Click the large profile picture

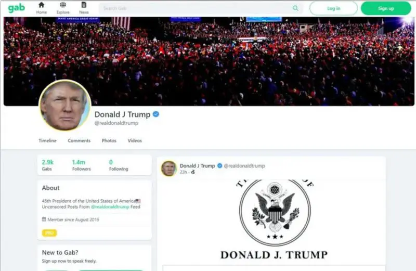point(65,106)
